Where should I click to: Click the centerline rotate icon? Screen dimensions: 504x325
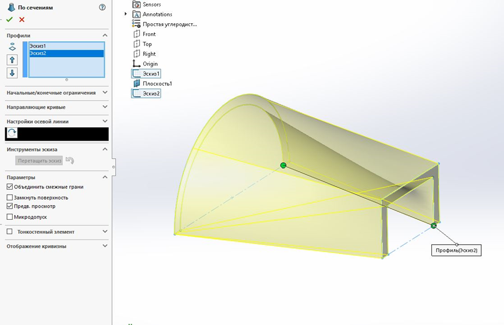pyautogui.click(x=12, y=133)
